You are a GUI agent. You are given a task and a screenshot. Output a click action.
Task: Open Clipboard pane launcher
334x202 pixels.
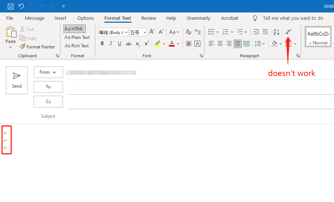57,56
